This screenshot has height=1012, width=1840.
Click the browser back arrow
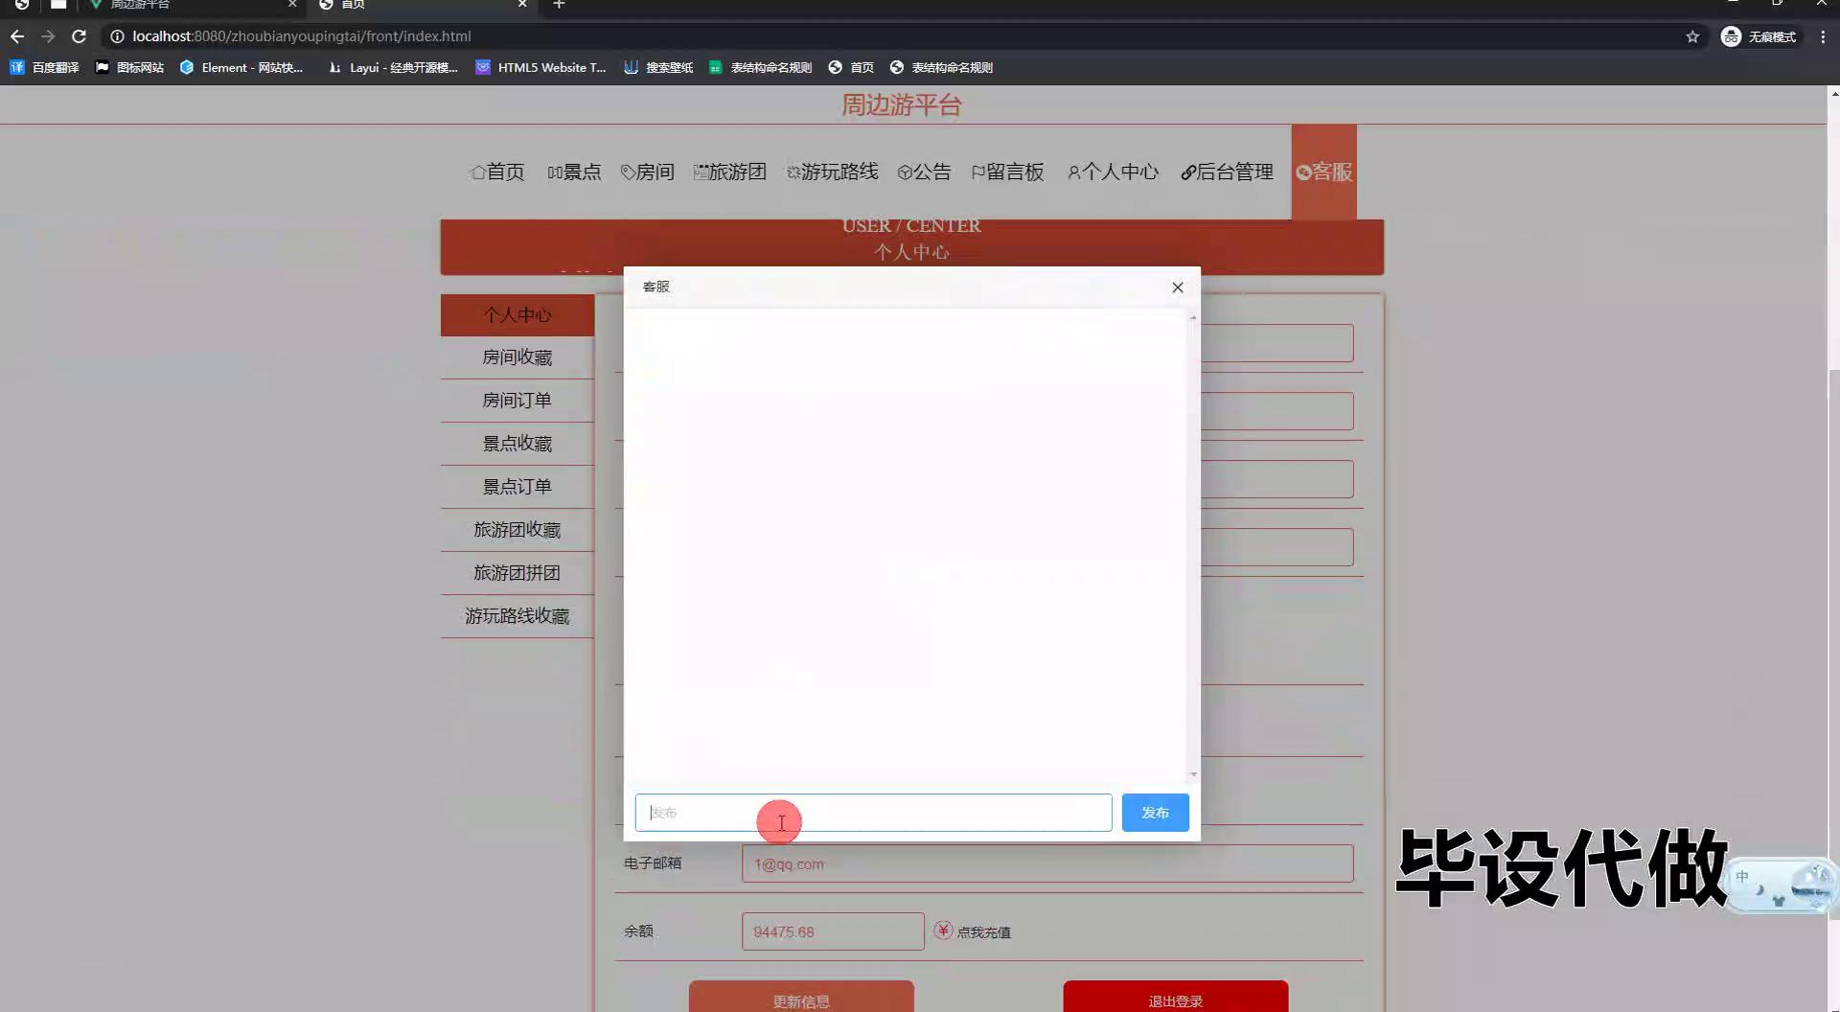[x=17, y=36]
